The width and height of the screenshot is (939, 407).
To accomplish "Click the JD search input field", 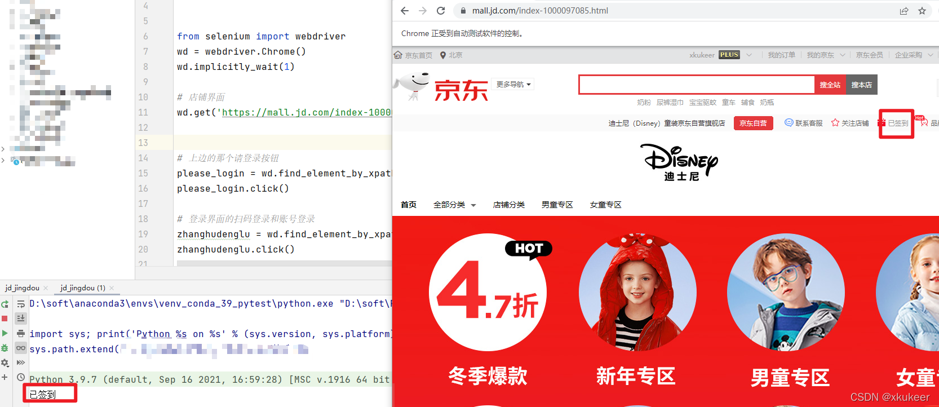I will 697,85.
